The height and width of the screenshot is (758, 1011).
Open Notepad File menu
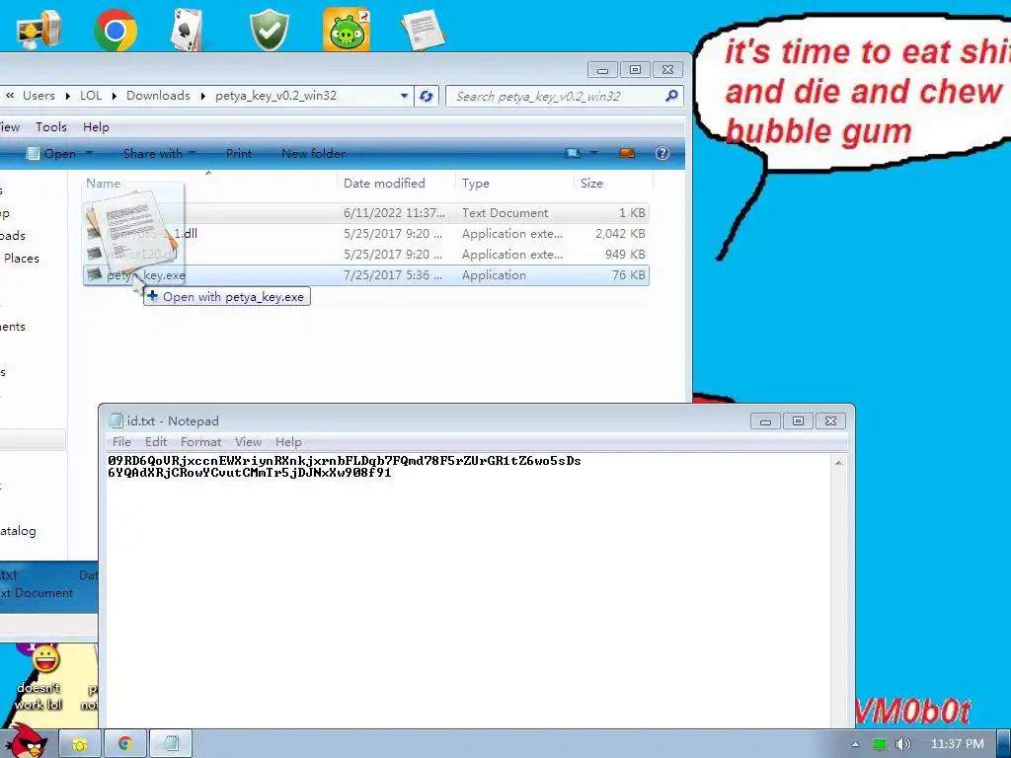point(121,441)
